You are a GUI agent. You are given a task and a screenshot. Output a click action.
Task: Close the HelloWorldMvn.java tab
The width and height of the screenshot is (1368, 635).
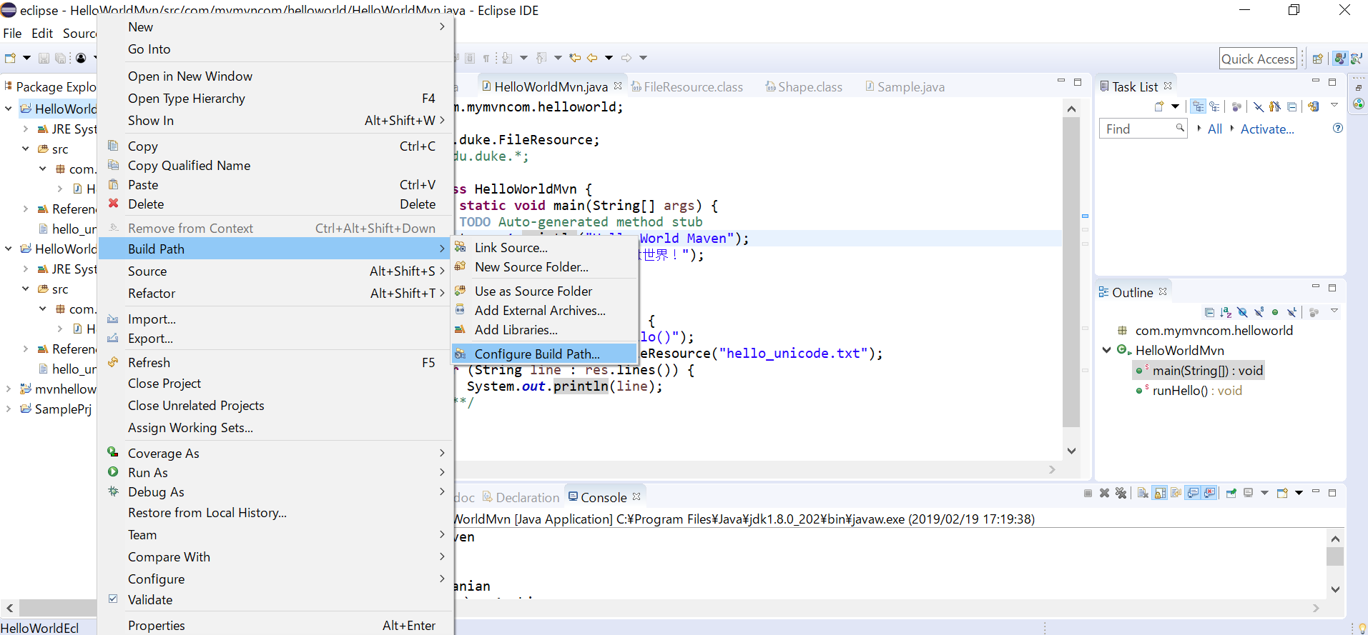(618, 86)
